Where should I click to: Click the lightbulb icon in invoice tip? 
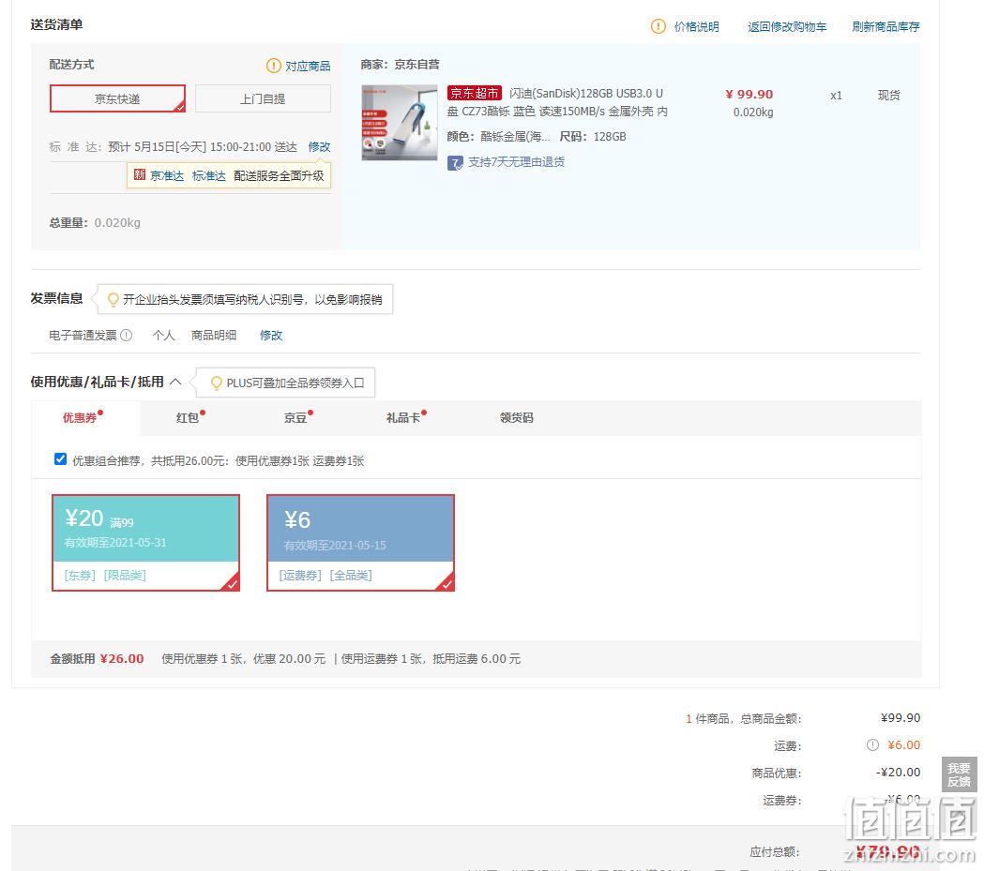[x=113, y=300]
